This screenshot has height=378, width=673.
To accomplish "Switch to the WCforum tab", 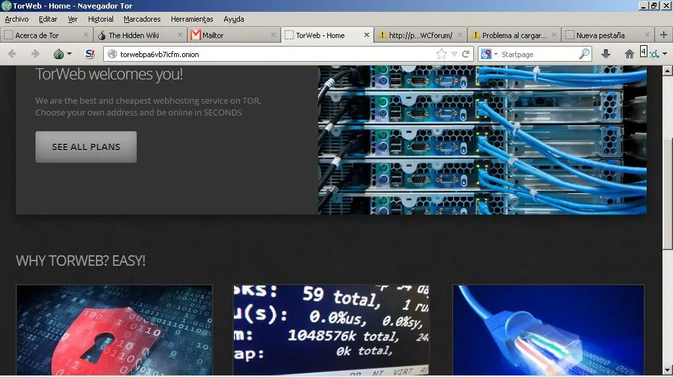I will (421, 35).
